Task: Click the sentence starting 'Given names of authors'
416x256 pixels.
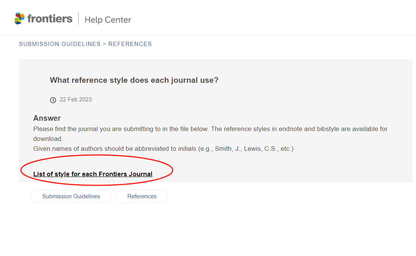Action: coord(164,149)
